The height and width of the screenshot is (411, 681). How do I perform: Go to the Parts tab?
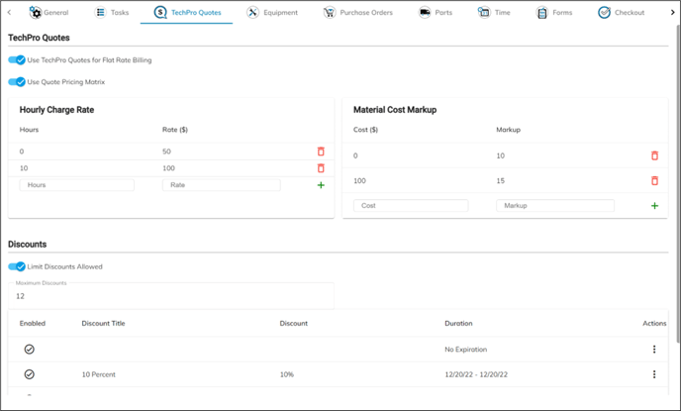[436, 13]
